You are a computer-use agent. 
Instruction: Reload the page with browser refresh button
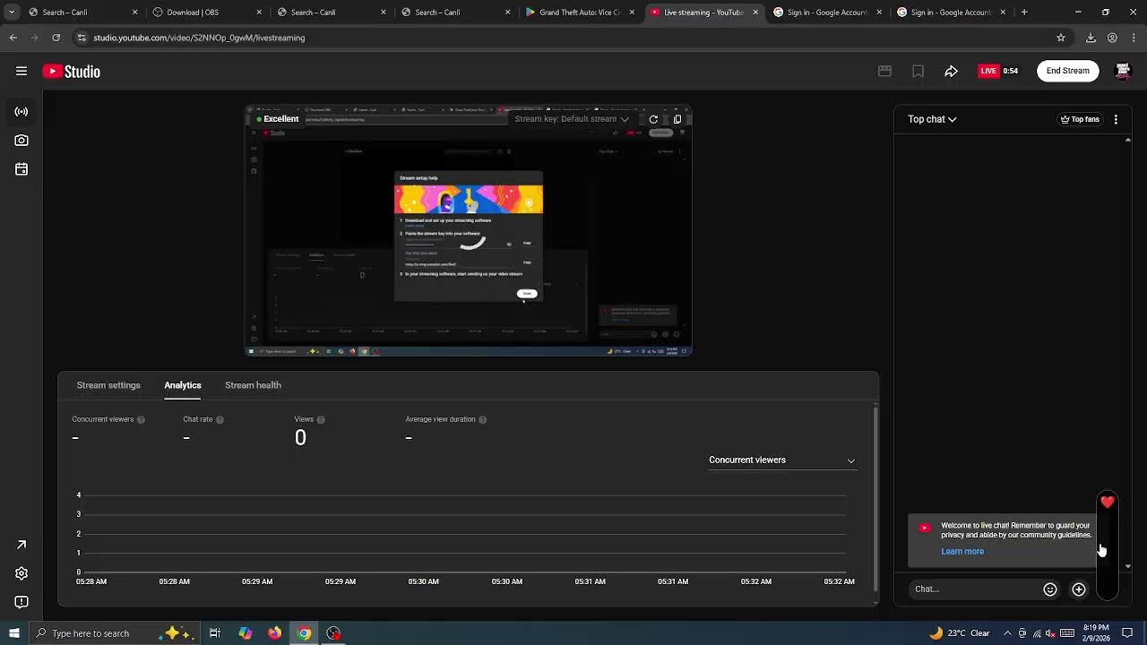[56, 38]
